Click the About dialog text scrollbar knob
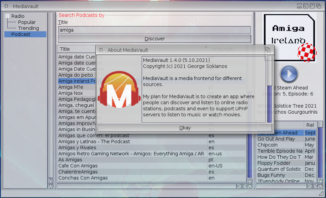This screenshot has height=198, width=326. [x=270, y=71]
